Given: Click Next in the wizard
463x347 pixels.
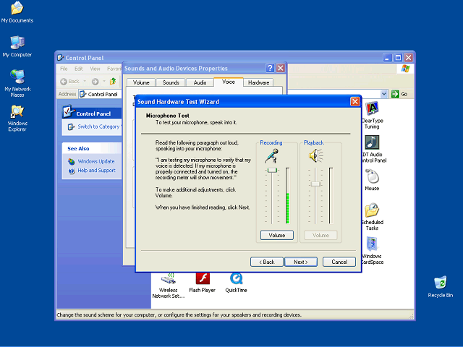Looking at the screenshot, I should click(x=301, y=262).
